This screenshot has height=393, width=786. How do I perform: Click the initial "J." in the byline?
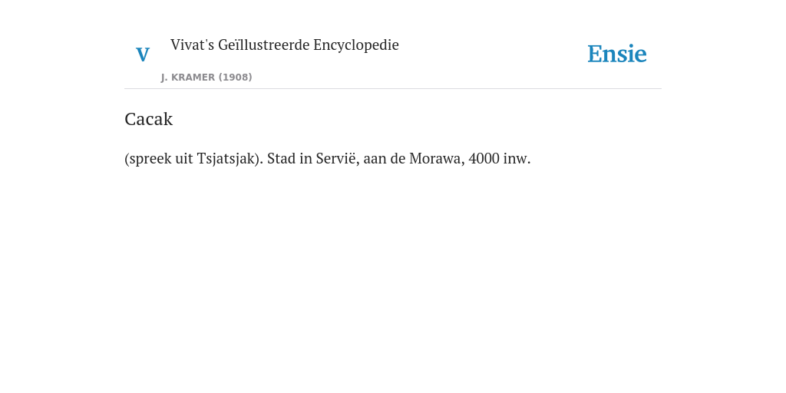(164, 78)
